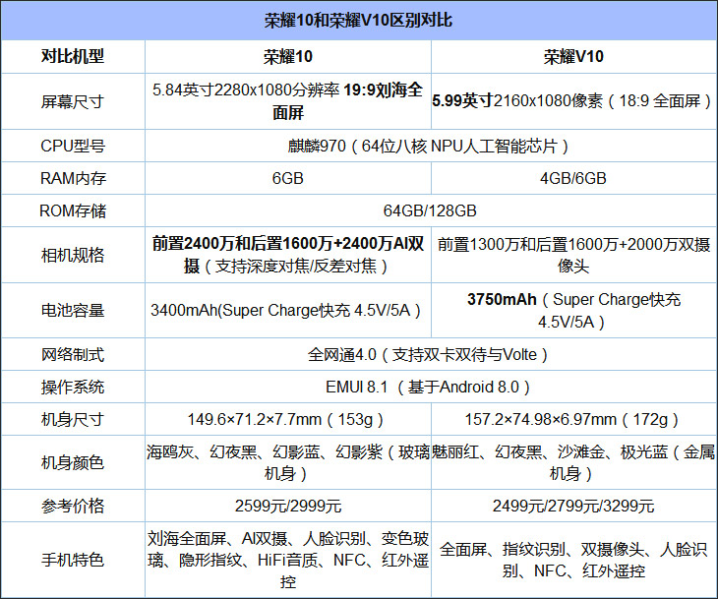Click the 魅丽红、幻夜黑 colors cell
This screenshot has width=718, height=599.
[x=573, y=462]
